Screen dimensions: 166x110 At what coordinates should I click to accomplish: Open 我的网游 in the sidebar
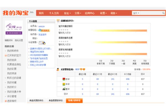[12, 73]
